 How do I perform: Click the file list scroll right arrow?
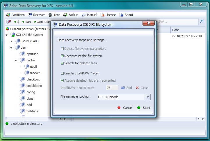click(203, 119)
